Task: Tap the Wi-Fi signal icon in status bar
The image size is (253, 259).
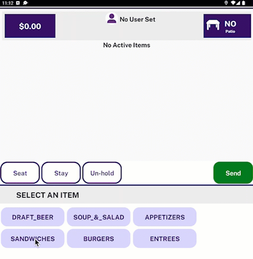Action: (233, 3)
